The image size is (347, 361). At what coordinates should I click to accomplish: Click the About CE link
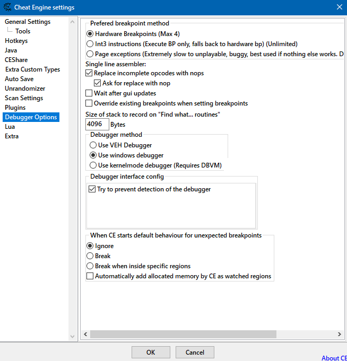(x=334, y=358)
